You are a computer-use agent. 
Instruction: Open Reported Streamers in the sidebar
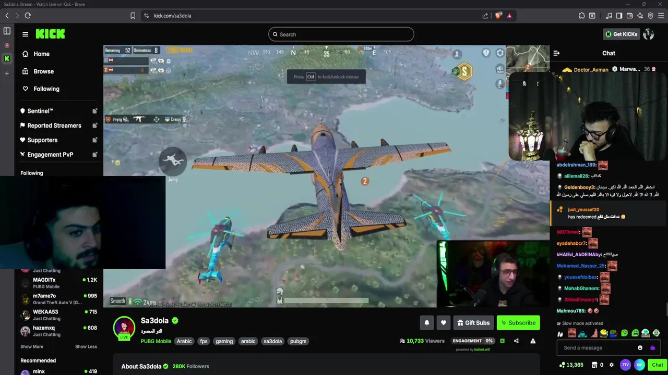click(x=54, y=126)
